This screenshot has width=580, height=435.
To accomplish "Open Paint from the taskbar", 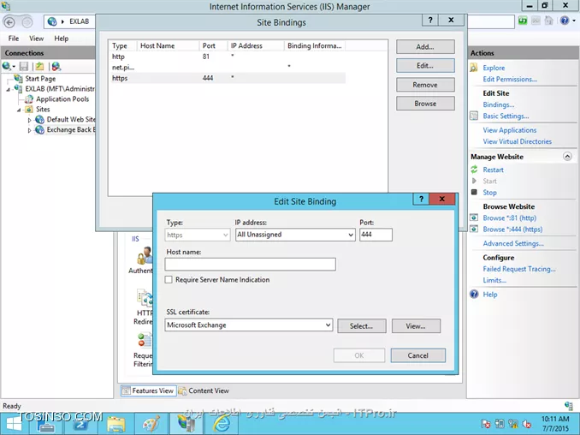I will tap(151, 424).
